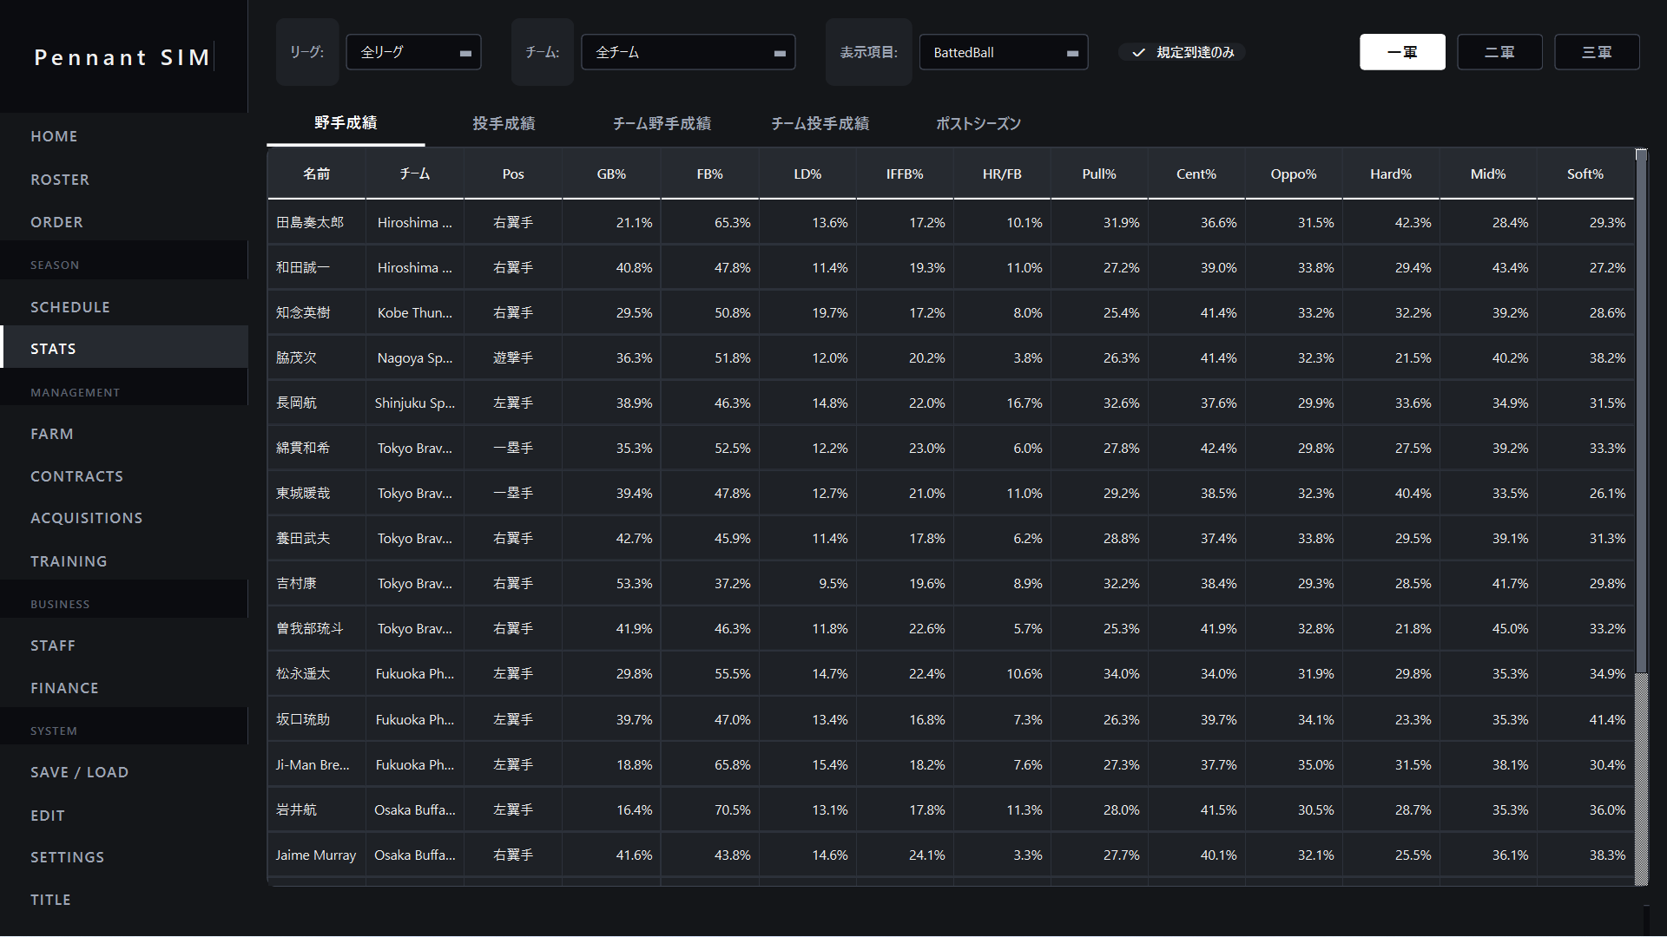Open the リーグ dropdown showing 全リーグ

pos(413,53)
